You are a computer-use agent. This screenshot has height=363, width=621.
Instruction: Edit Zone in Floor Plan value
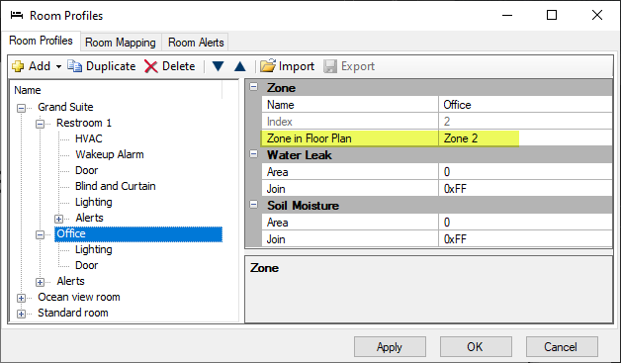[525, 138]
